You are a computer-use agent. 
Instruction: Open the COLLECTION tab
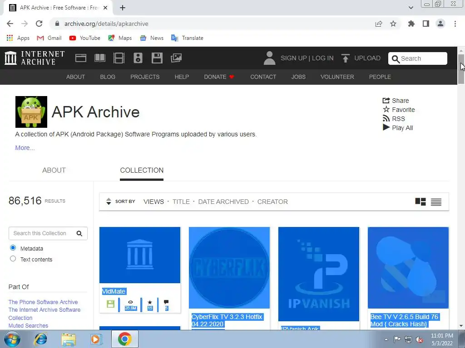tap(142, 170)
